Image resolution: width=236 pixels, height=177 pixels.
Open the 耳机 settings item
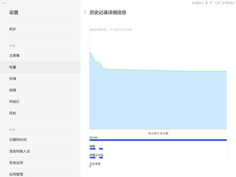(40, 113)
